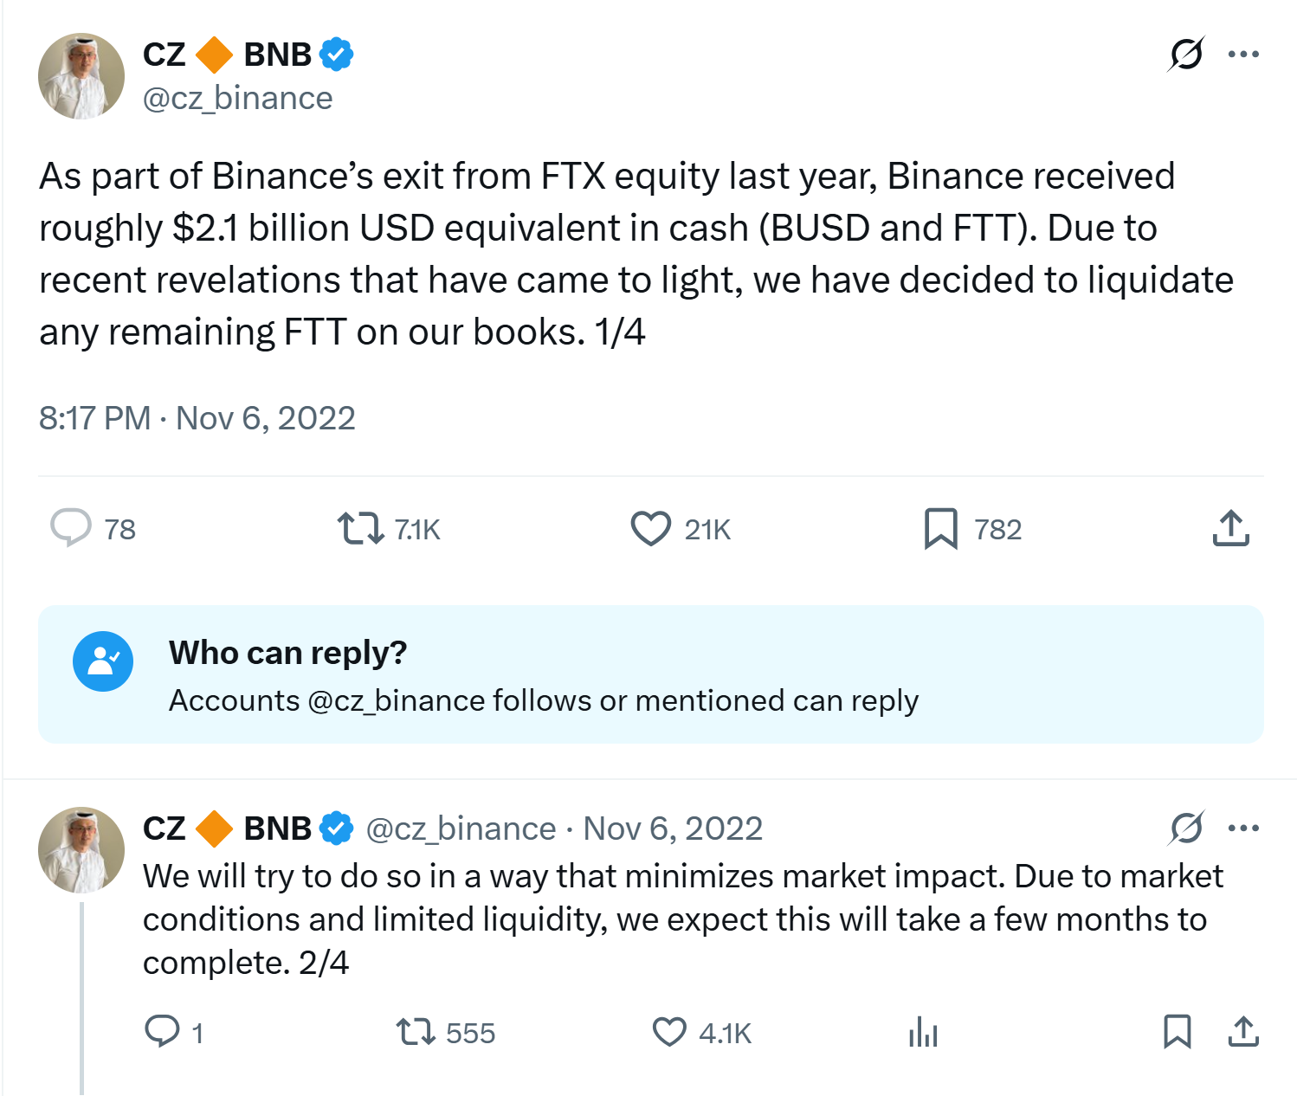Click the Who can reply person icon
This screenshot has height=1096, width=1297.
tap(103, 661)
